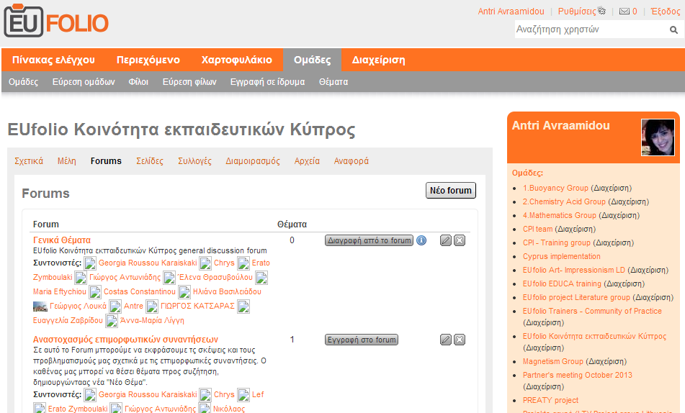Open the Περιεχόμενο main tab
Viewport: 685px width, 413px height.
(x=148, y=60)
